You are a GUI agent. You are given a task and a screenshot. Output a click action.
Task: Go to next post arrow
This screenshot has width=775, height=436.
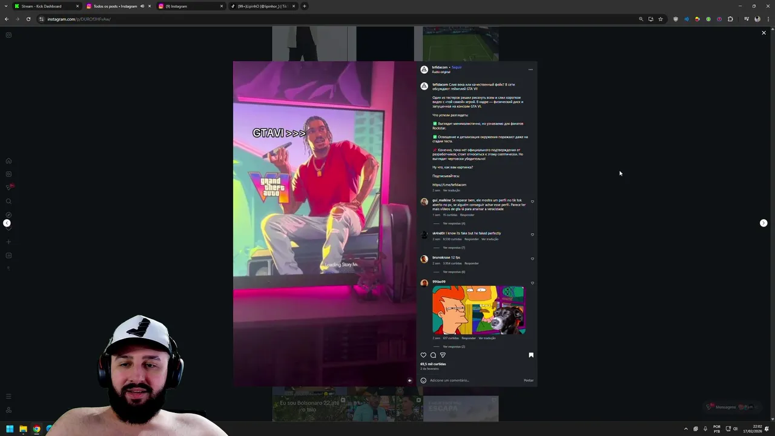pyautogui.click(x=763, y=223)
